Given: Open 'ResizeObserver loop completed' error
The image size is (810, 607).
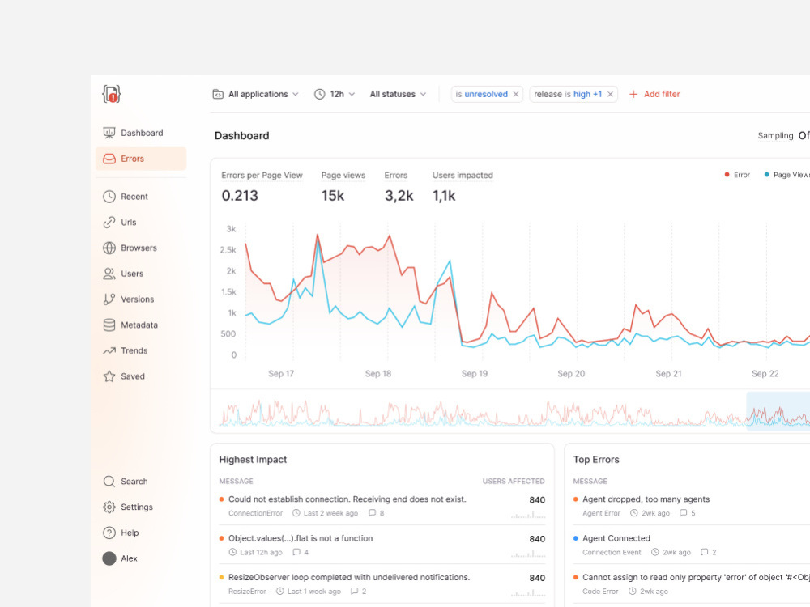Looking at the screenshot, I should [349, 578].
